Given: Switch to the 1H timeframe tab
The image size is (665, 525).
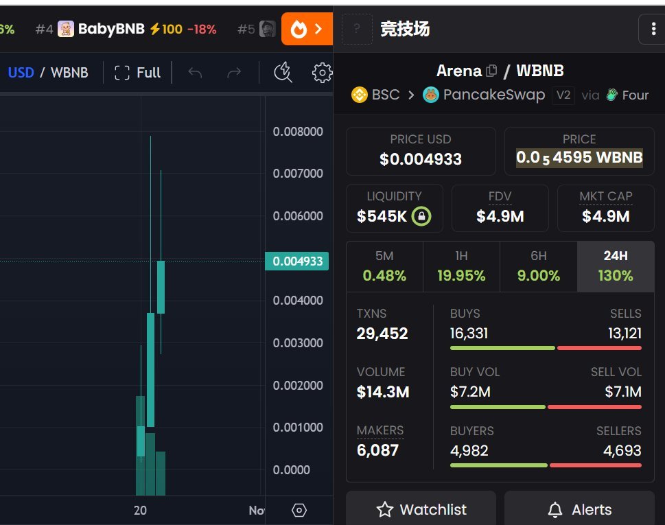Looking at the screenshot, I should tap(460, 266).
